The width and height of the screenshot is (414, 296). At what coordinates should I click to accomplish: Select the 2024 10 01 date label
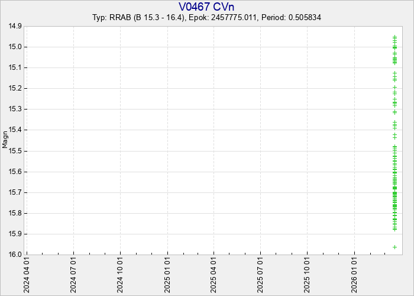120,274
